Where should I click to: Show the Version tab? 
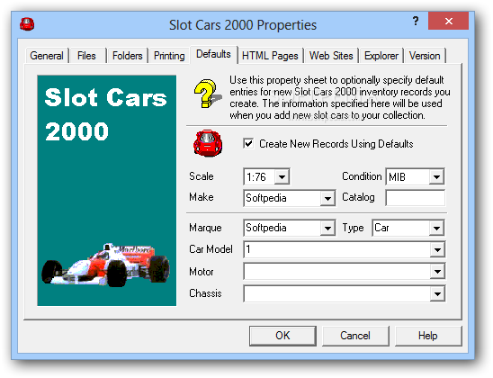coord(425,56)
